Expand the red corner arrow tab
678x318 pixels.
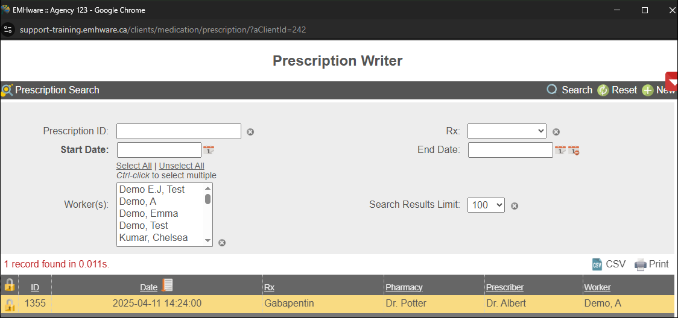click(671, 81)
